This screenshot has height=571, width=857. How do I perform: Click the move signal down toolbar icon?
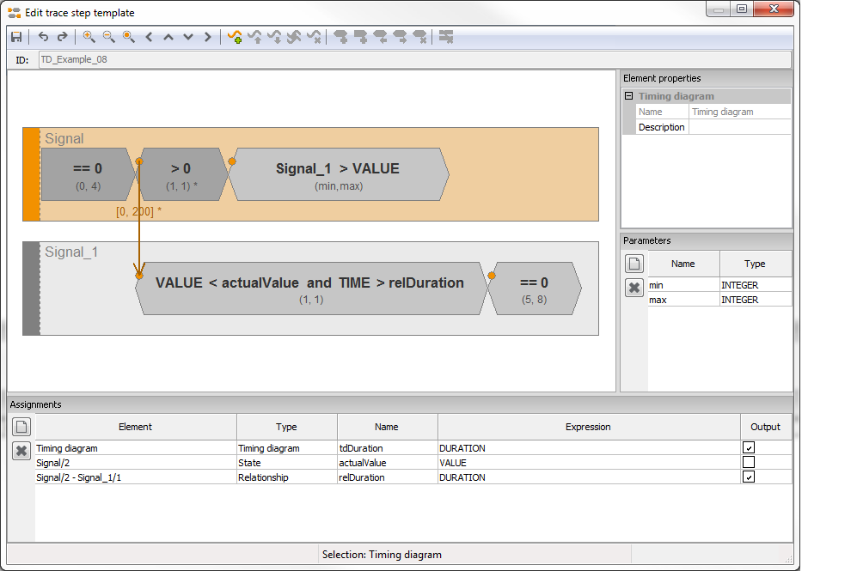(274, 37)
